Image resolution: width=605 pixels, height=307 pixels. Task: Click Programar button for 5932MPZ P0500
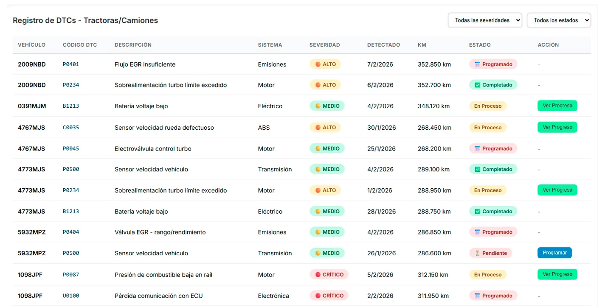(554, 253)
